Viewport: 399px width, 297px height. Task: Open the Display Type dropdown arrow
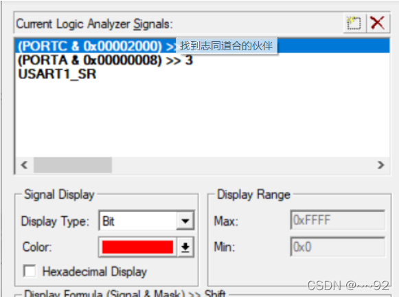click(x=185, y=221)
